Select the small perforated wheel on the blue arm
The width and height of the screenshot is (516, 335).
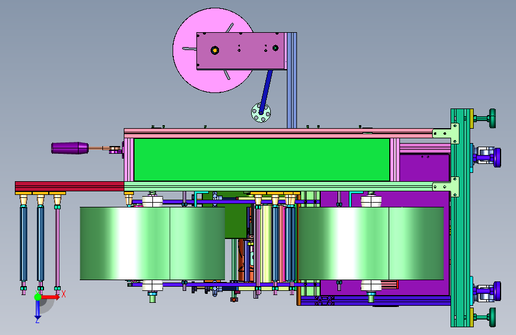pos(261,113)
